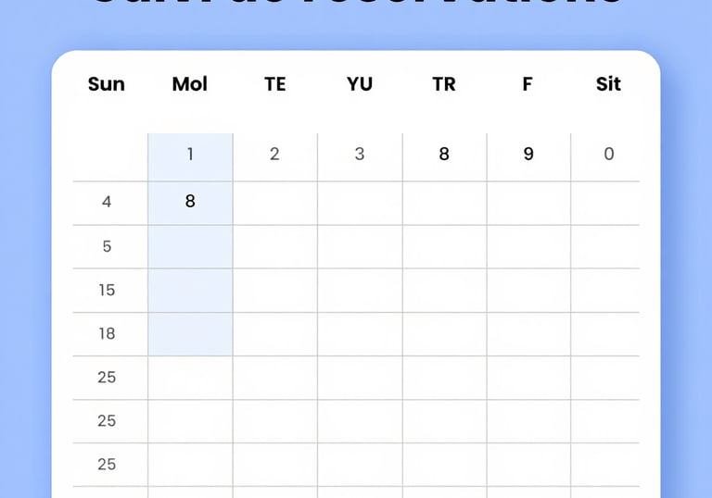Click row label 18 in Sun column
The height and width of the screenshot is (498, 712).
point(107,333)
